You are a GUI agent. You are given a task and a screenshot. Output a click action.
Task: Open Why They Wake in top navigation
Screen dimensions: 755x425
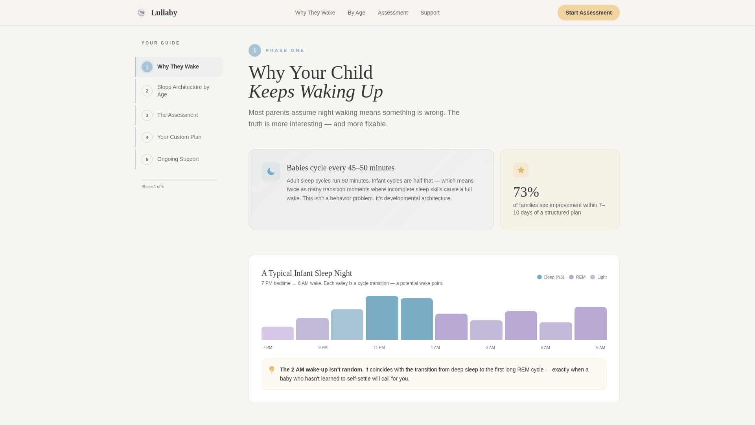315,13
